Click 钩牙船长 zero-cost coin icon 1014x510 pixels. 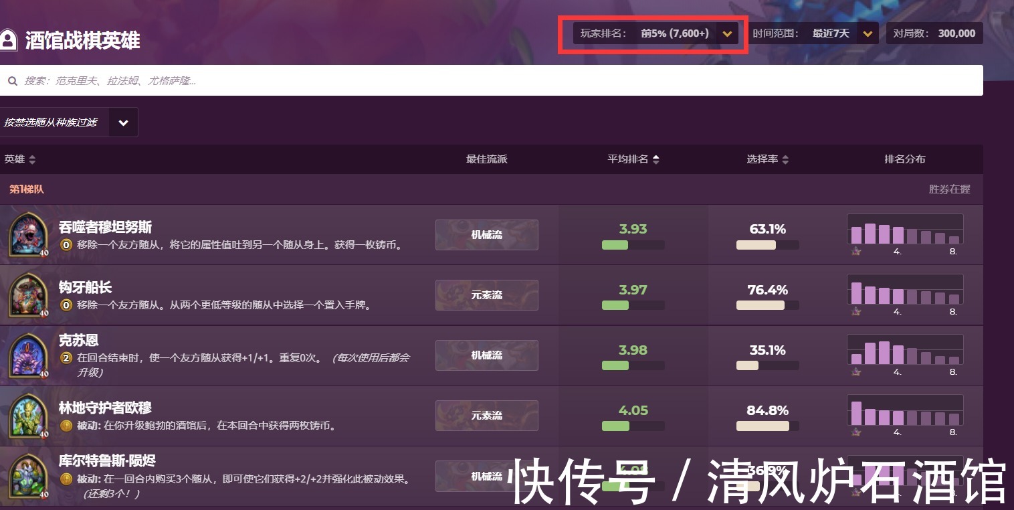(66, 305)
